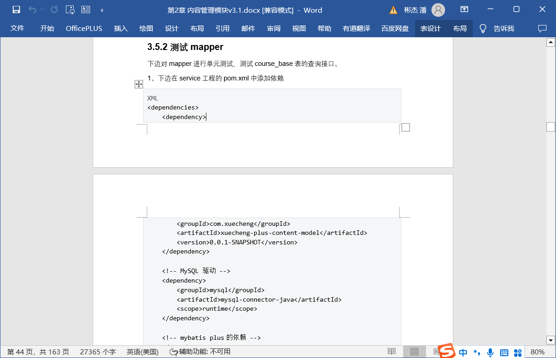The image size is (556, 358).
Task: Open Ribbon Display Options
Action: 464,10
